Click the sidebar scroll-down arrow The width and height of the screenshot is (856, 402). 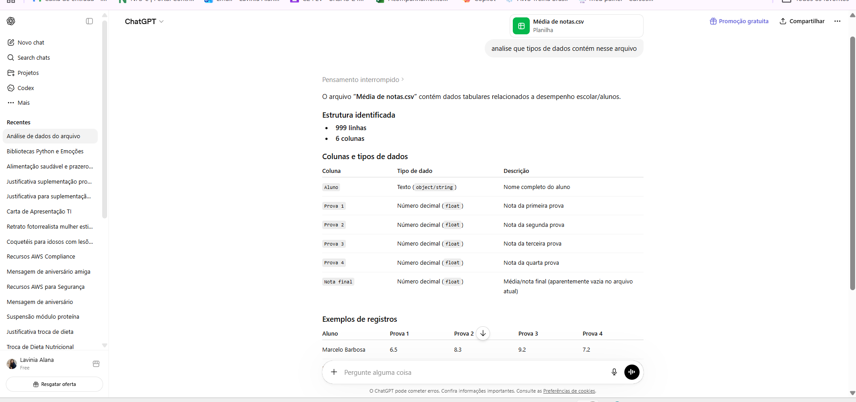click(104, 345)
